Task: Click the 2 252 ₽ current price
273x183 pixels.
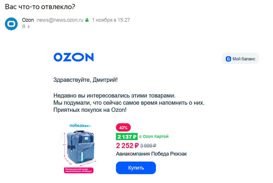Action: [127, 146]
